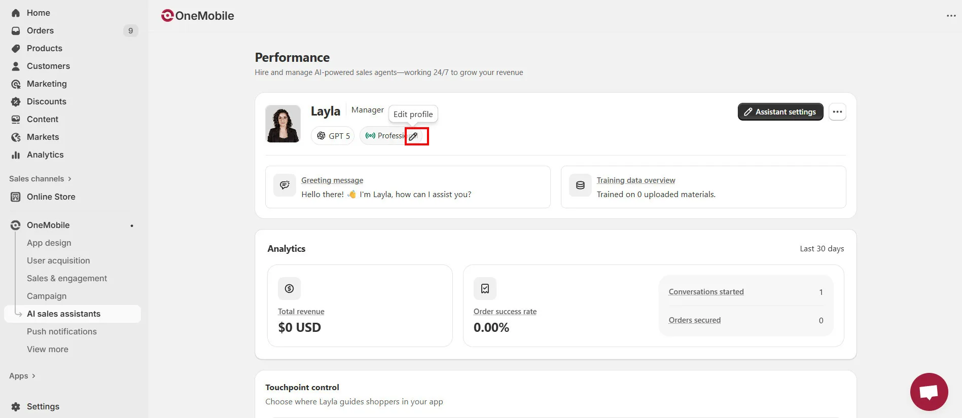Click the OneMobile logo in header

click(197, 16)
